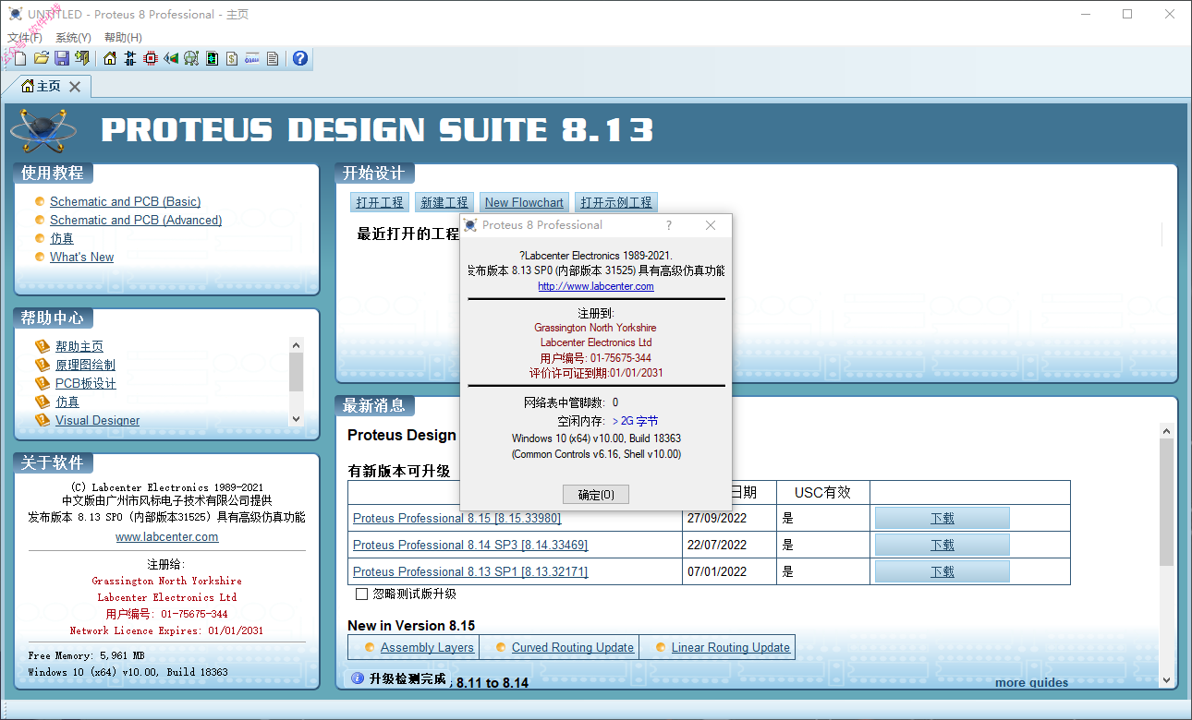This screenshot has height=720, width=1192.
Task: Open PCB板设计 help link
Action: [86, 383]
